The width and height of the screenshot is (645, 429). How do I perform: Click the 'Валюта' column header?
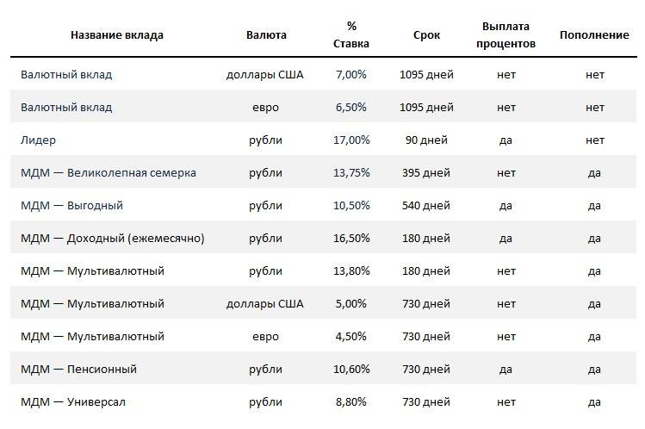[266, 35]
